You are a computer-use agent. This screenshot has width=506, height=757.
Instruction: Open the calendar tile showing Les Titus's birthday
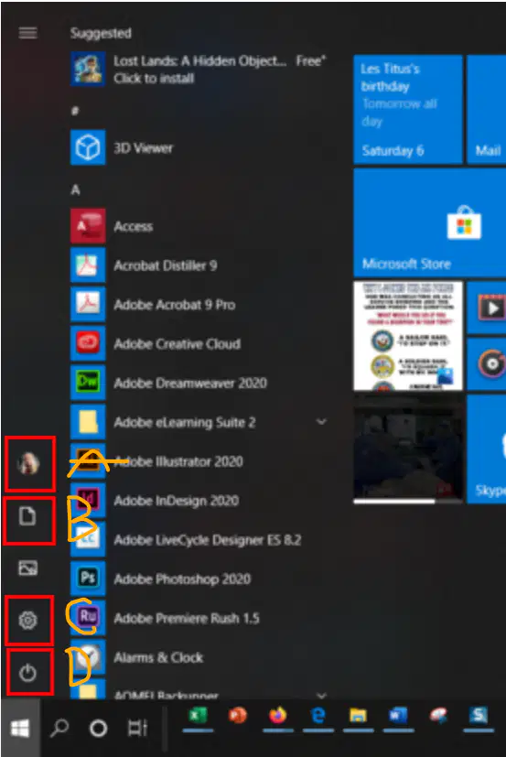(408, 109)
